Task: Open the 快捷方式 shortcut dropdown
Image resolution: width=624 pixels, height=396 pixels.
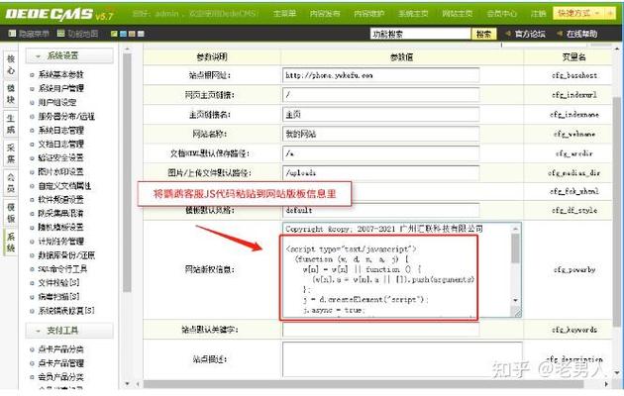Action: pos(579,13)
